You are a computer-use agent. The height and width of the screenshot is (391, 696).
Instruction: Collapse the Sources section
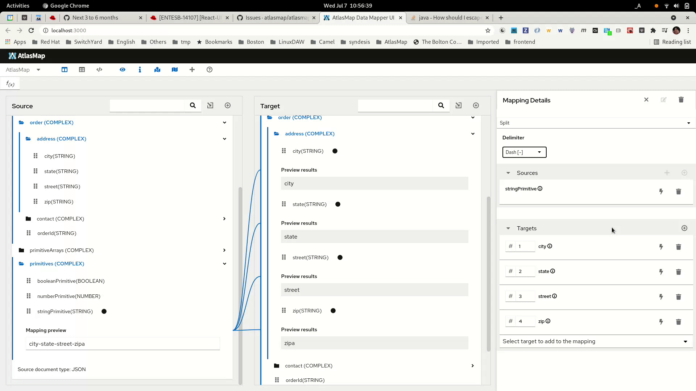tap(509, 173)
